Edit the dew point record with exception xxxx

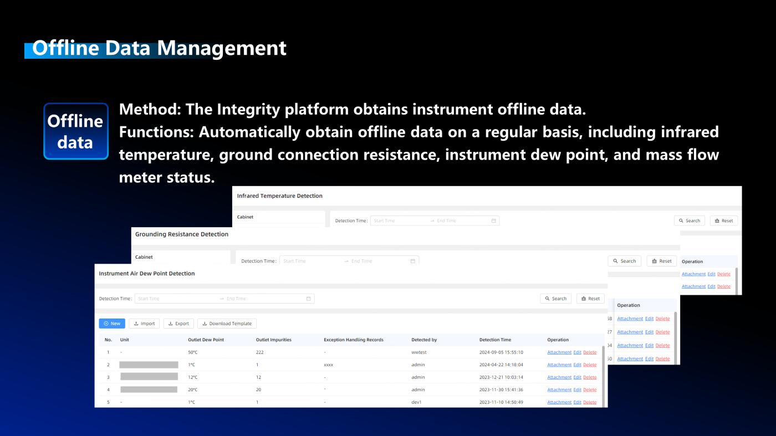coord(577,365)
